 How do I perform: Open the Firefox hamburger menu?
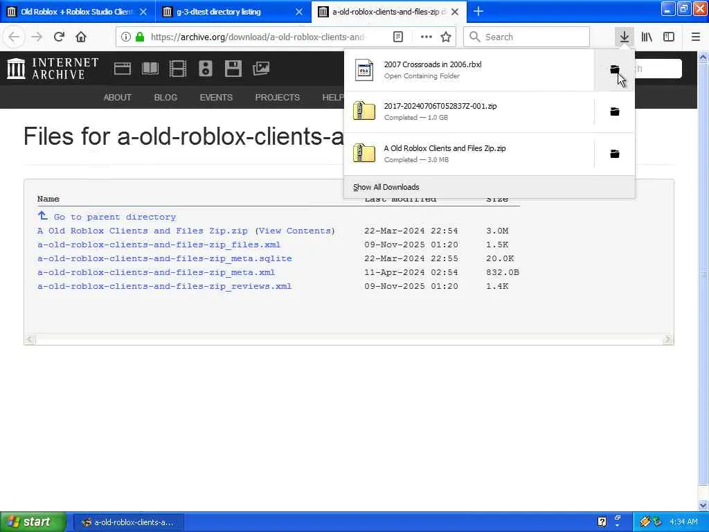tap(695, 37)
